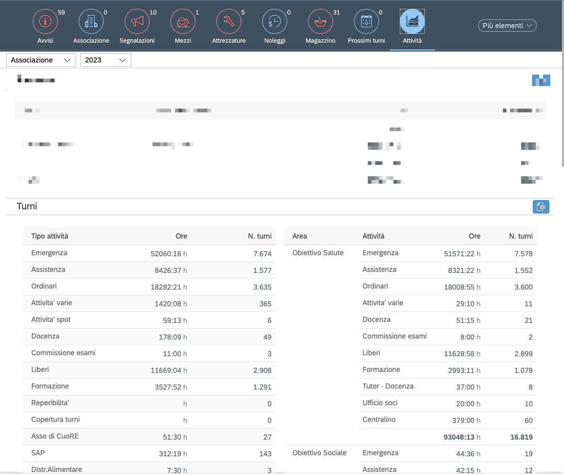564x474 pixels.
Task: Click the Attività chart icon
Action: point(412,21)
